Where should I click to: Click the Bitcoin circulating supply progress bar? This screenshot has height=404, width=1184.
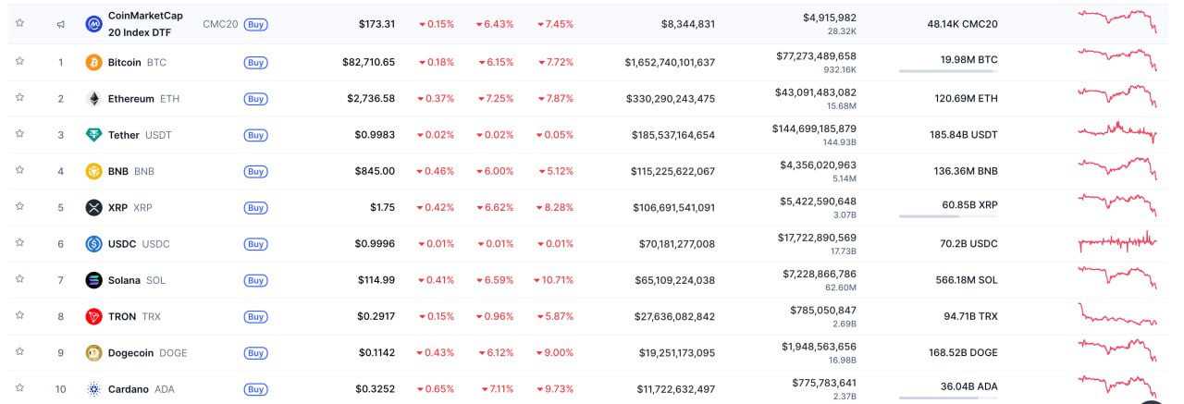pyautogui.click(x=948, y=71)
